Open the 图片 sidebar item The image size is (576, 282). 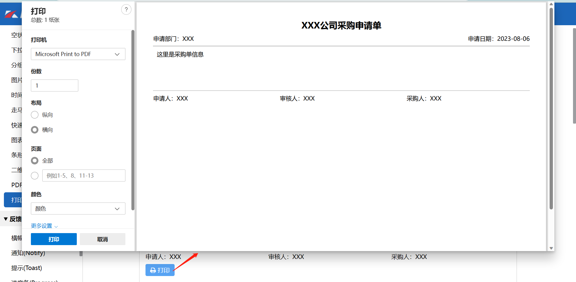tap(16, 80)
